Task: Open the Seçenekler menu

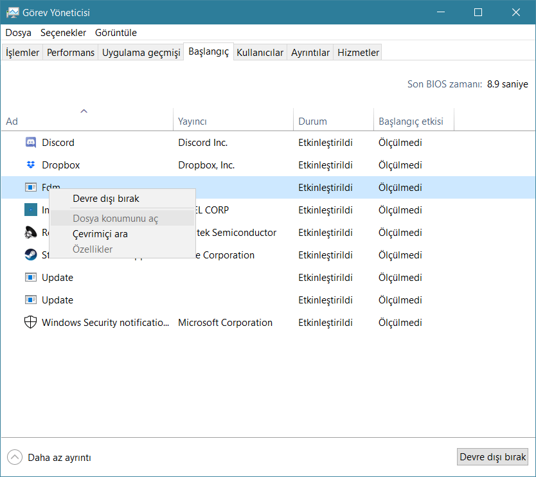Action: pyautogui.click(x=63, y=33)
